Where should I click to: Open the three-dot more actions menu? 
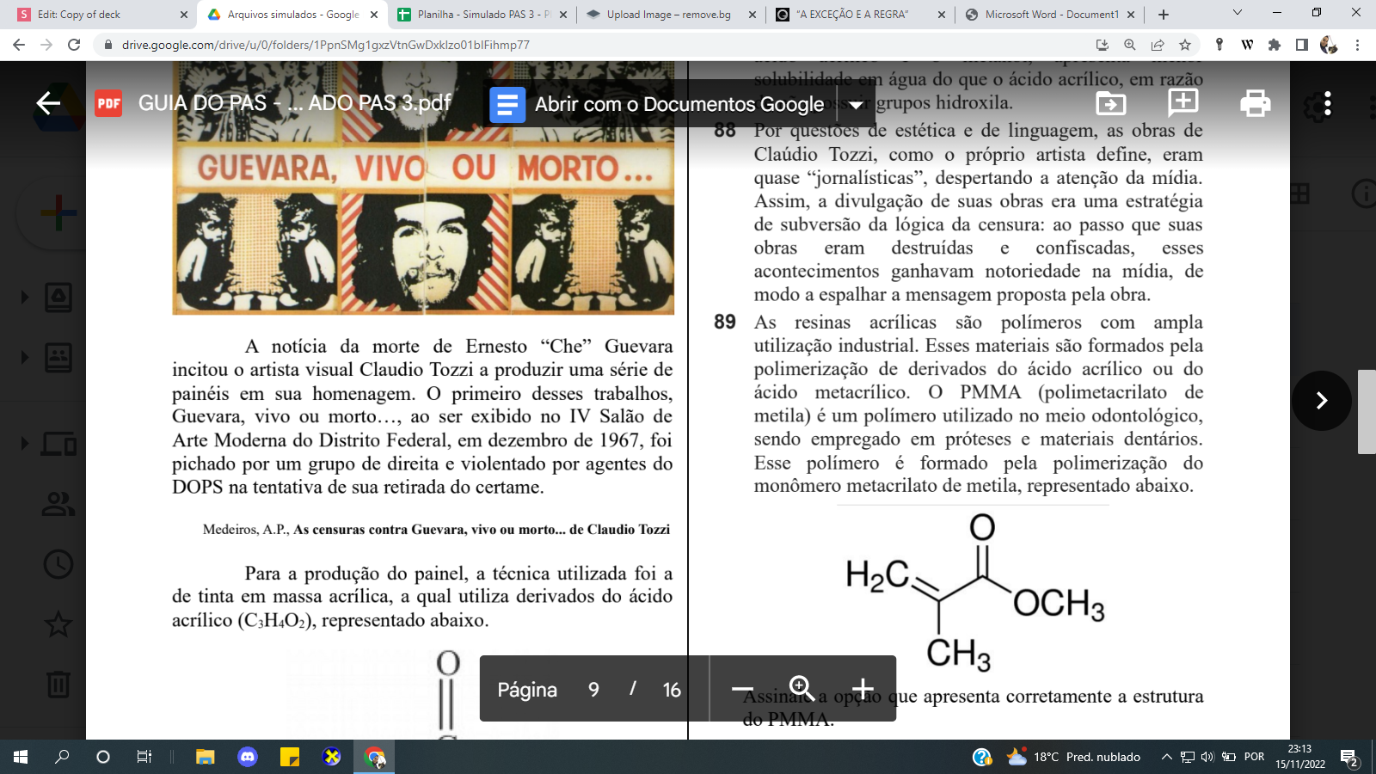pos(1328,104)
